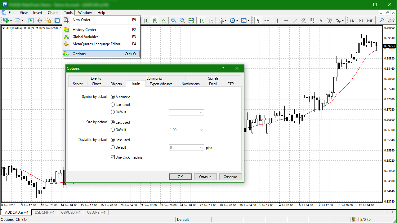This screenshot has width=397, height=223.
Task: Expand the chart period selector dropdown
Action: [x=237, y=20]
